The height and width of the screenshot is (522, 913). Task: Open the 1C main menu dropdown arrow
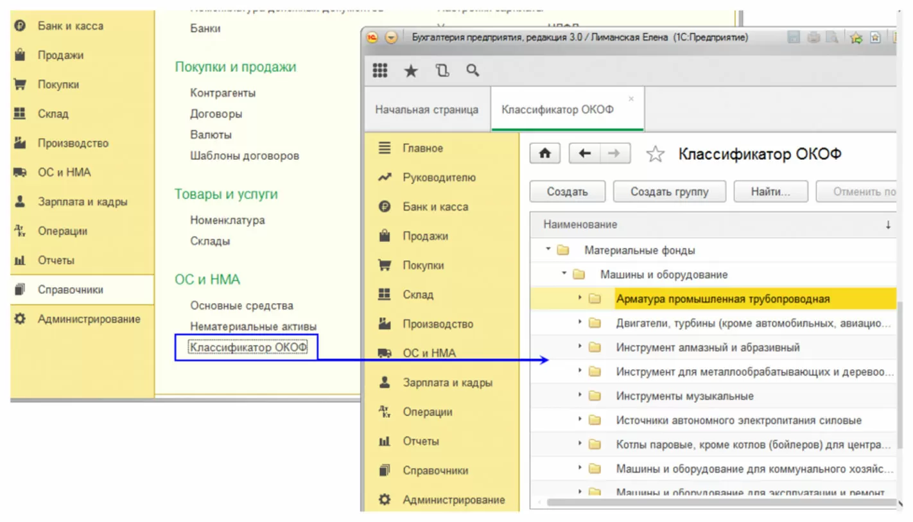[391, 38]
